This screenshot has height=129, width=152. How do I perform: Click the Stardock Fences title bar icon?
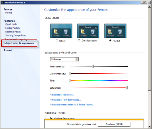point(3,3)
